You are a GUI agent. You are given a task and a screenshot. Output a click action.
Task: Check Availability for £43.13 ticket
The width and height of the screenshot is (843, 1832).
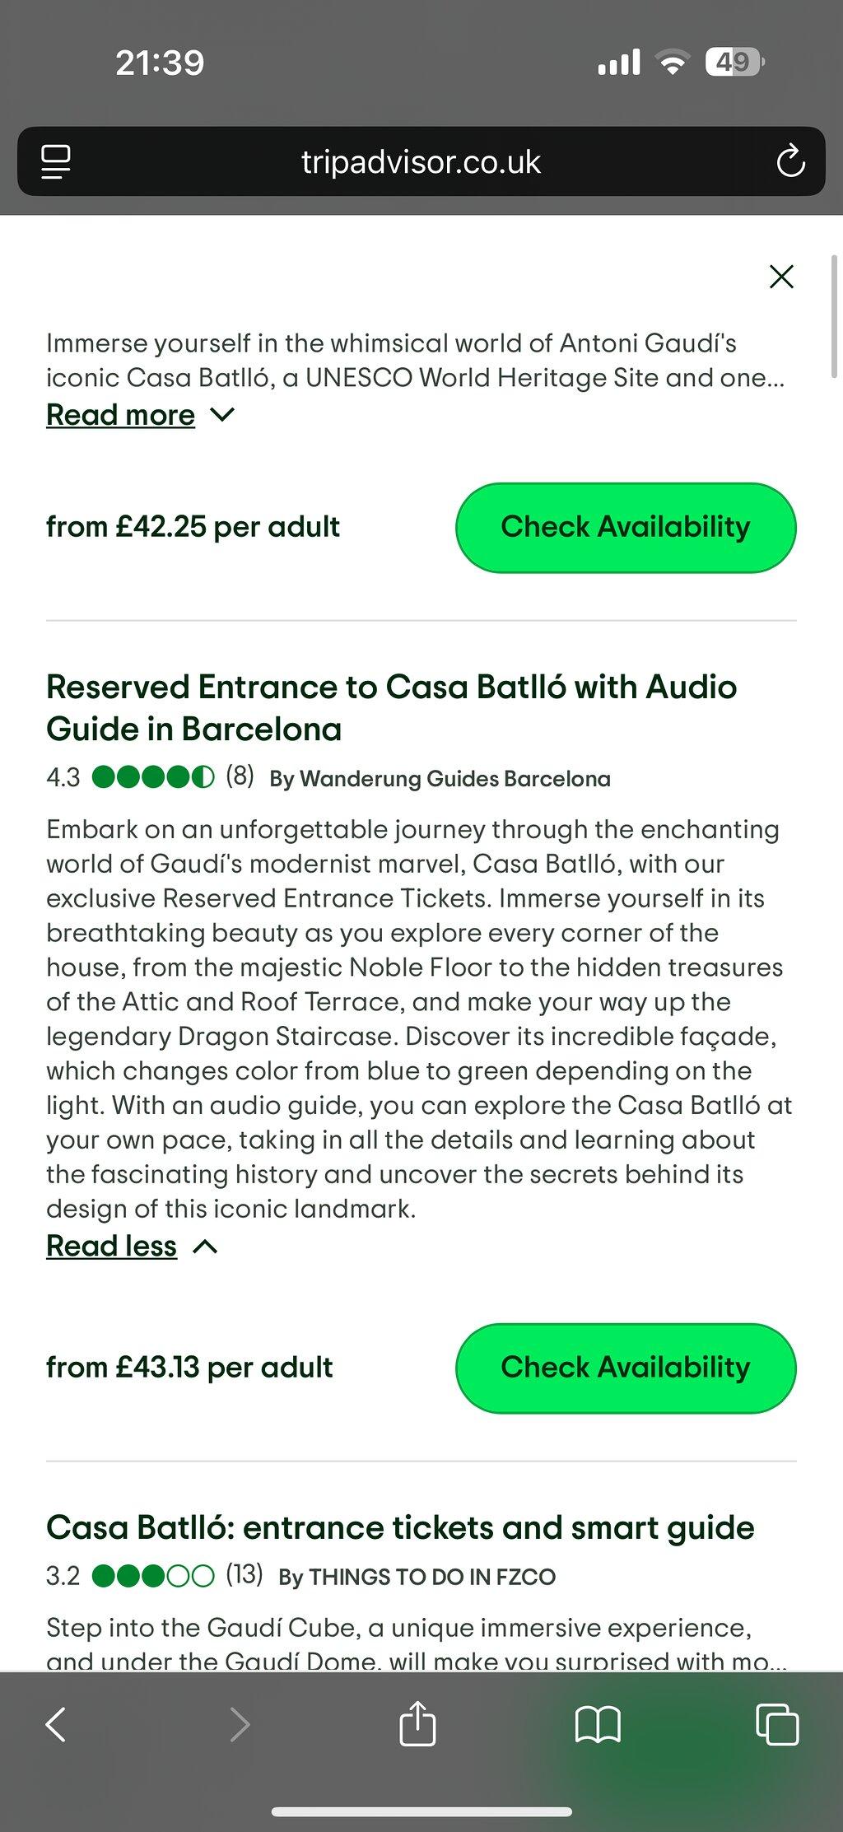(626, 1368)
